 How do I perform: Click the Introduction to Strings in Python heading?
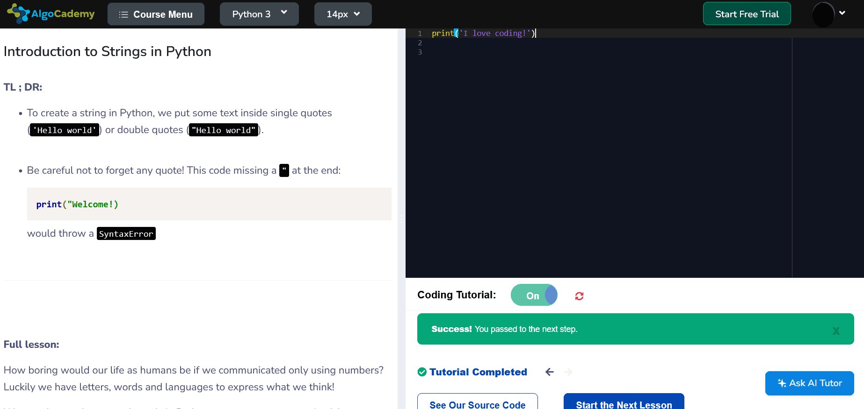tap(108, 51)
